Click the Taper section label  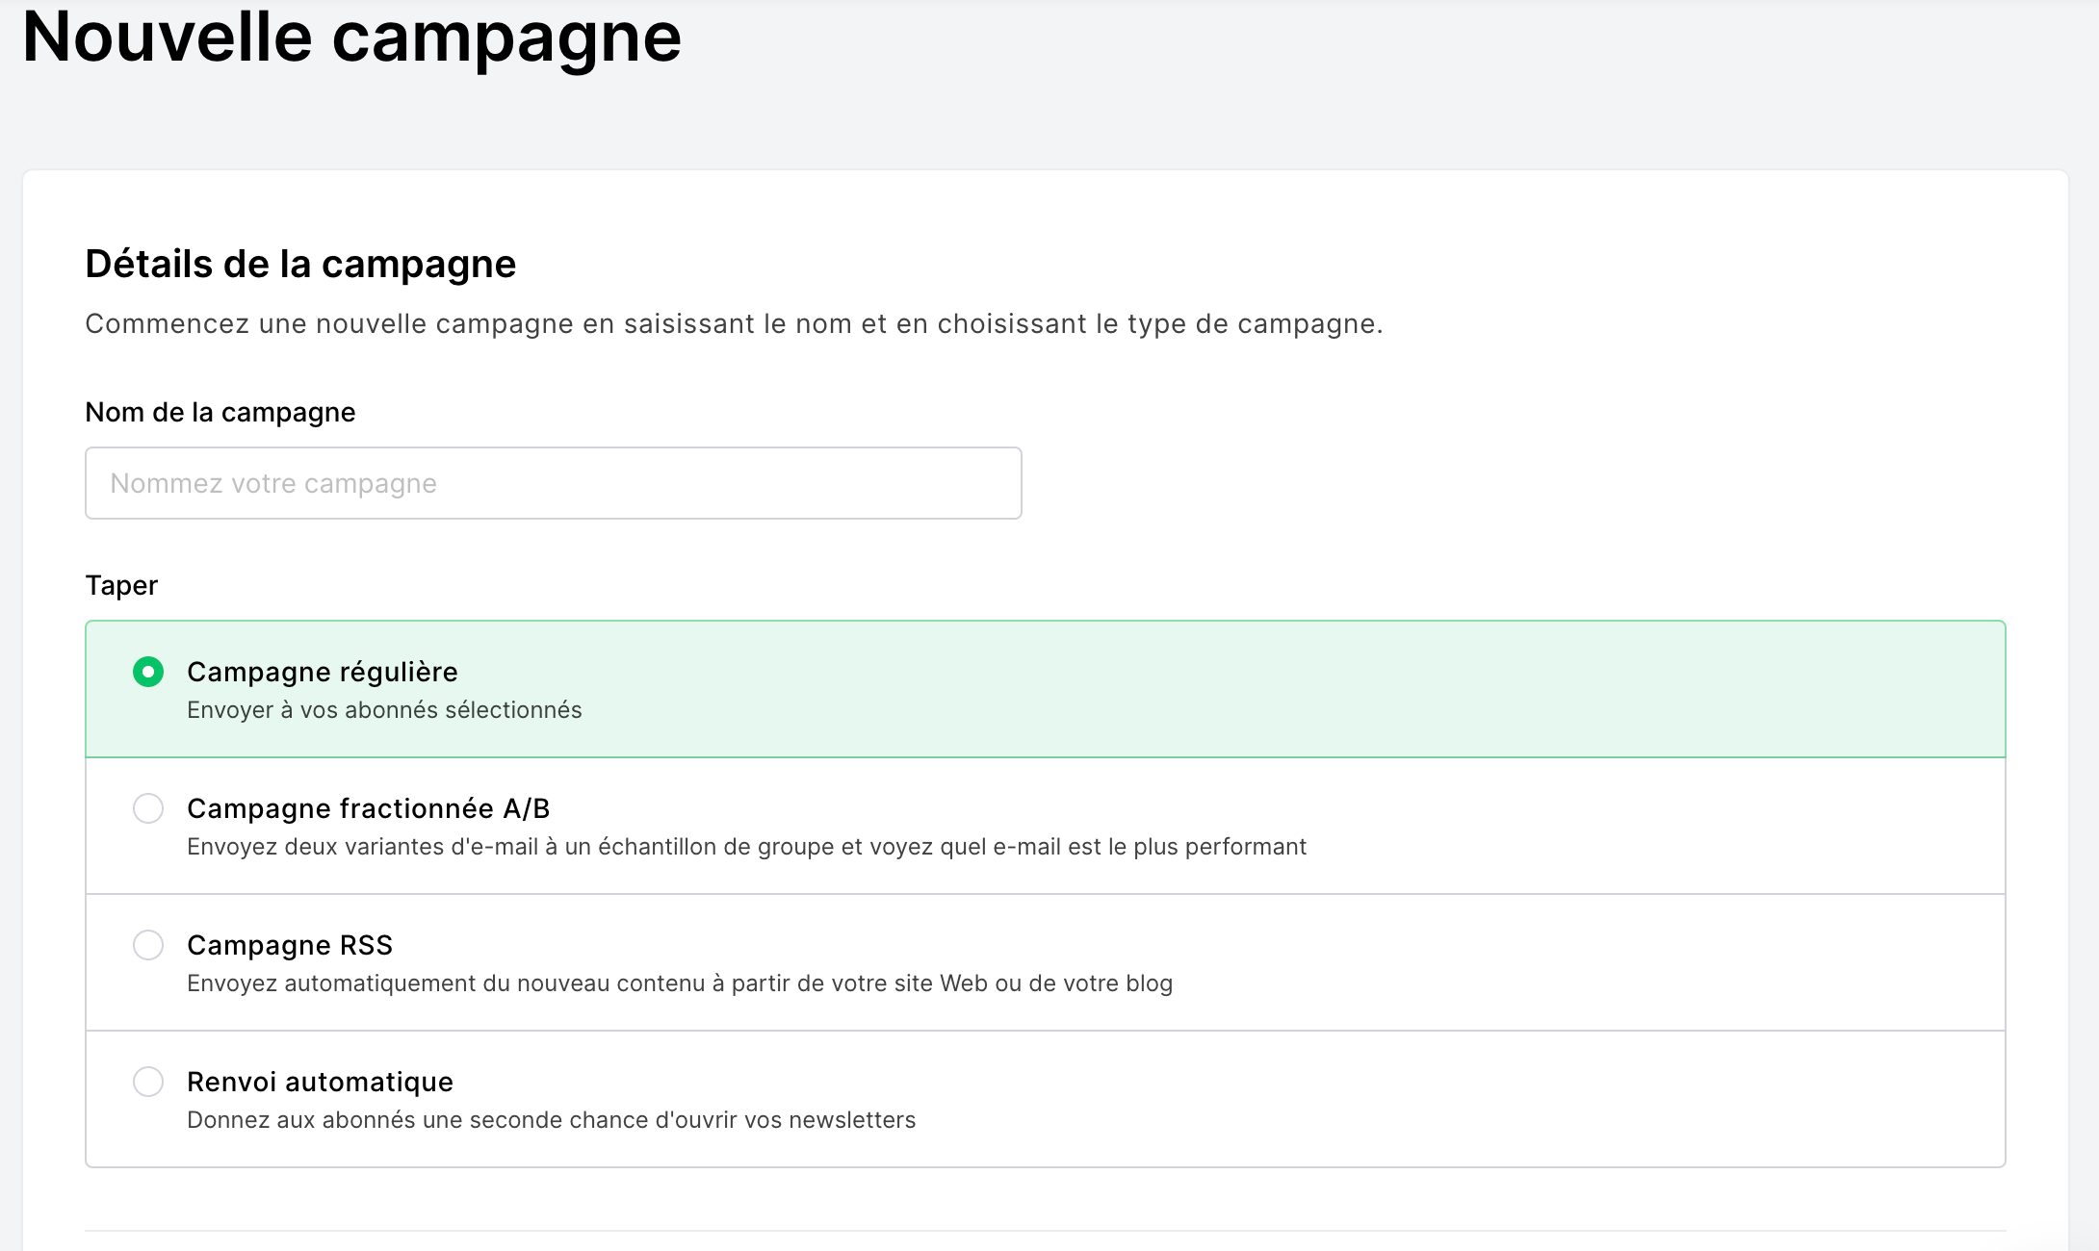pyautogui.click(x=121, y=584)
